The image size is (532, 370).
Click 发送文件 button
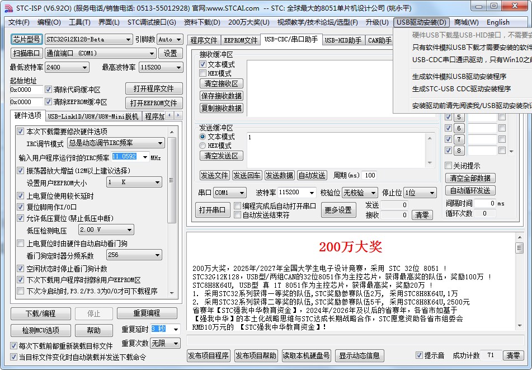click(214, 175)
